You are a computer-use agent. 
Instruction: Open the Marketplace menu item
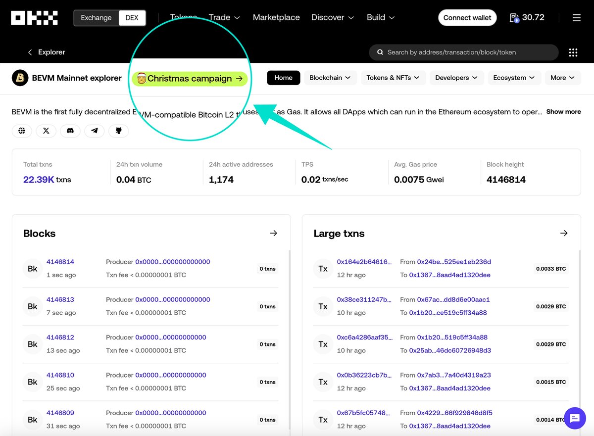276,17
